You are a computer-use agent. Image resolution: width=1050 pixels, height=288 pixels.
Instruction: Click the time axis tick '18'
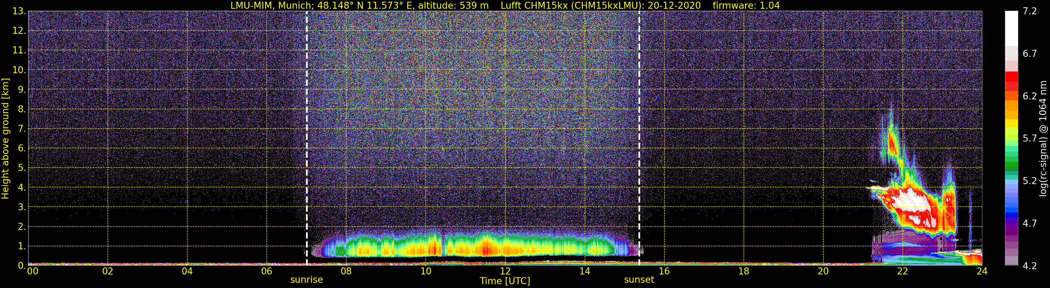(x=743, y=271)
